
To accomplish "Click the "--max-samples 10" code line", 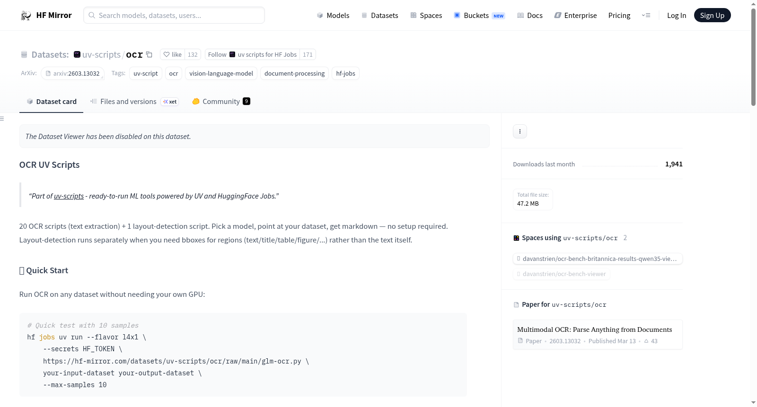I will [x=75, y=385].
